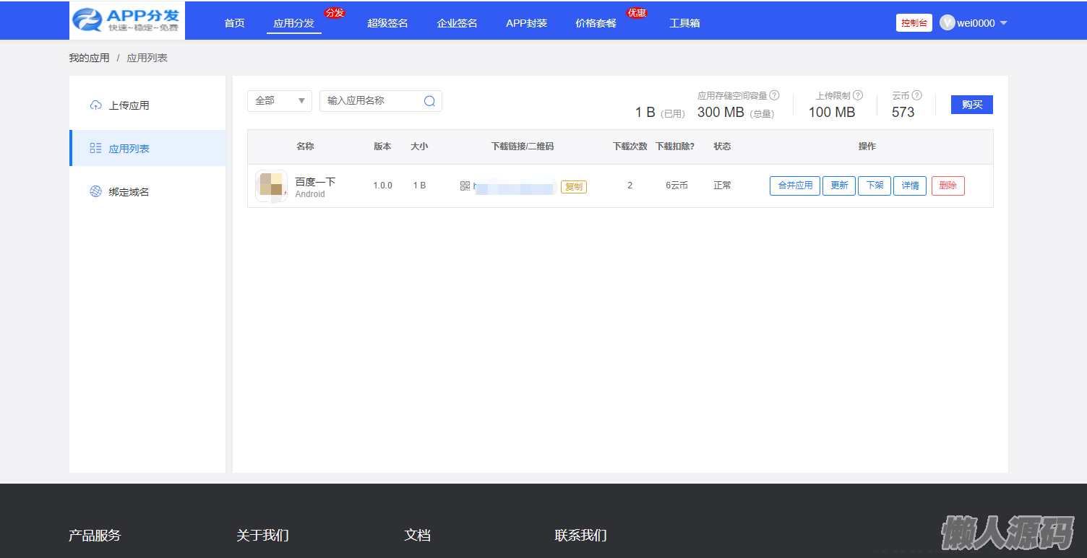Click the 百度一下 app thumbnail
Viewport: 1087px width, 558px height.
[x=271, y=186]
